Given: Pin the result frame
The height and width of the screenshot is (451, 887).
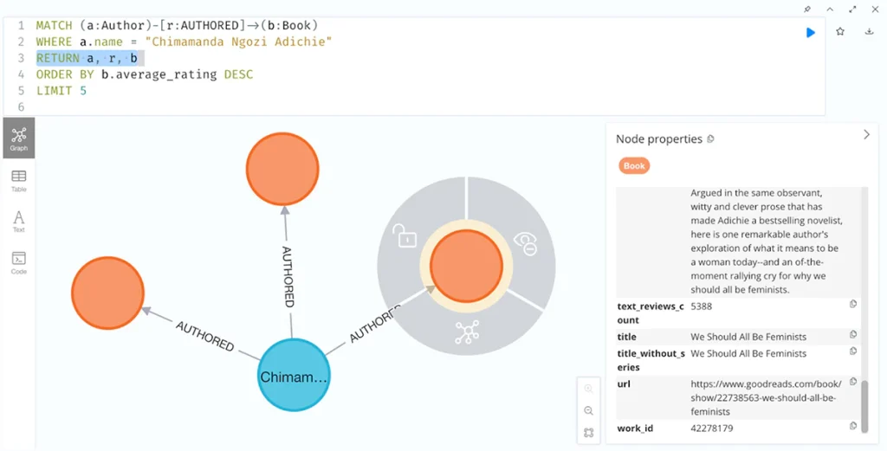Looking at the screenshot, I should coord(807,9).
